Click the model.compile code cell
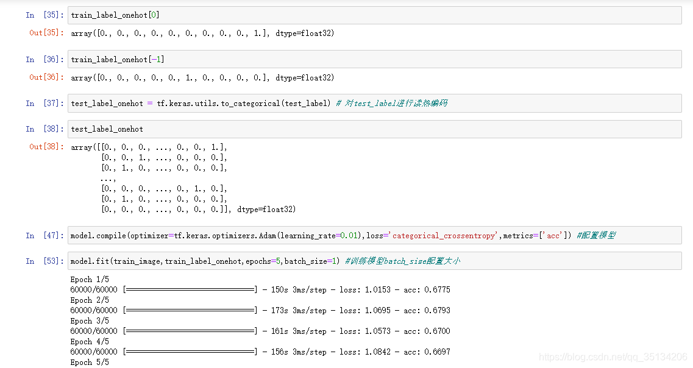The image size is (693, 368). pos(374,235)
